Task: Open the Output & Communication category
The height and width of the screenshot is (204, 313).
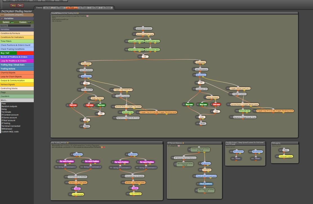Action: pyautogui.click(x=17, y=80)
